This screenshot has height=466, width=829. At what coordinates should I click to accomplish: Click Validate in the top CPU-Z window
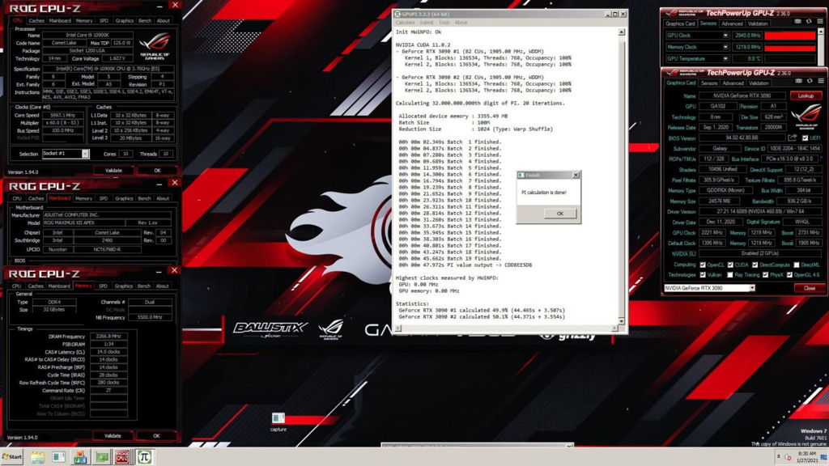point(113,171)
